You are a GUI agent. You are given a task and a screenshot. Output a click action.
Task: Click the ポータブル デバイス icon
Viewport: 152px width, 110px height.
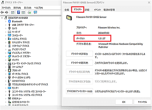[9, 74]
